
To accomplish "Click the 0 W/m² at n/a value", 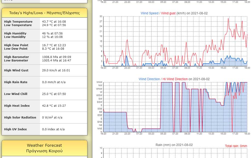I will (x=52, y=117).
